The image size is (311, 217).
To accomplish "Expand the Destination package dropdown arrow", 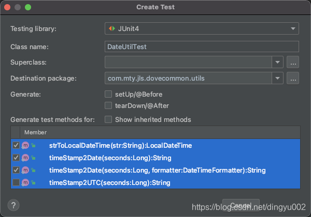I will 277,78.
